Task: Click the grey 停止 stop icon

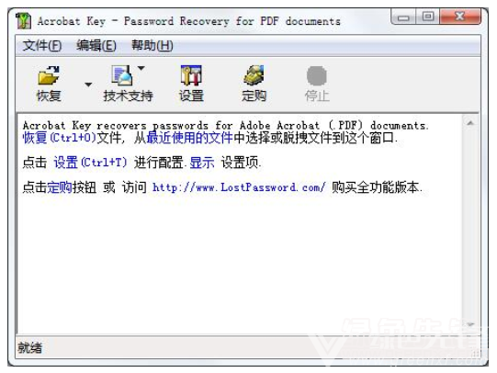Action: tap(317, 75)
